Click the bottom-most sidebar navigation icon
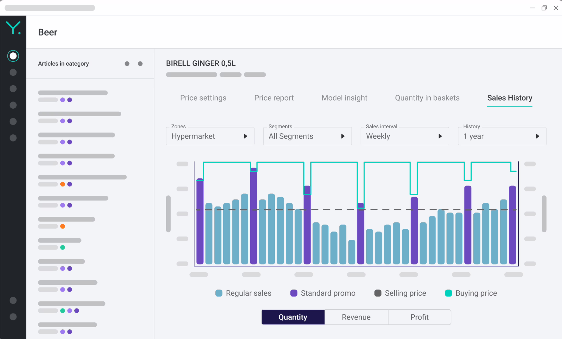 pyautogui.click(x=13, y=317)
